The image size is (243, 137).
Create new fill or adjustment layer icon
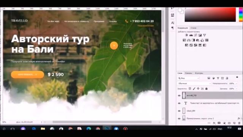point(224,123)
